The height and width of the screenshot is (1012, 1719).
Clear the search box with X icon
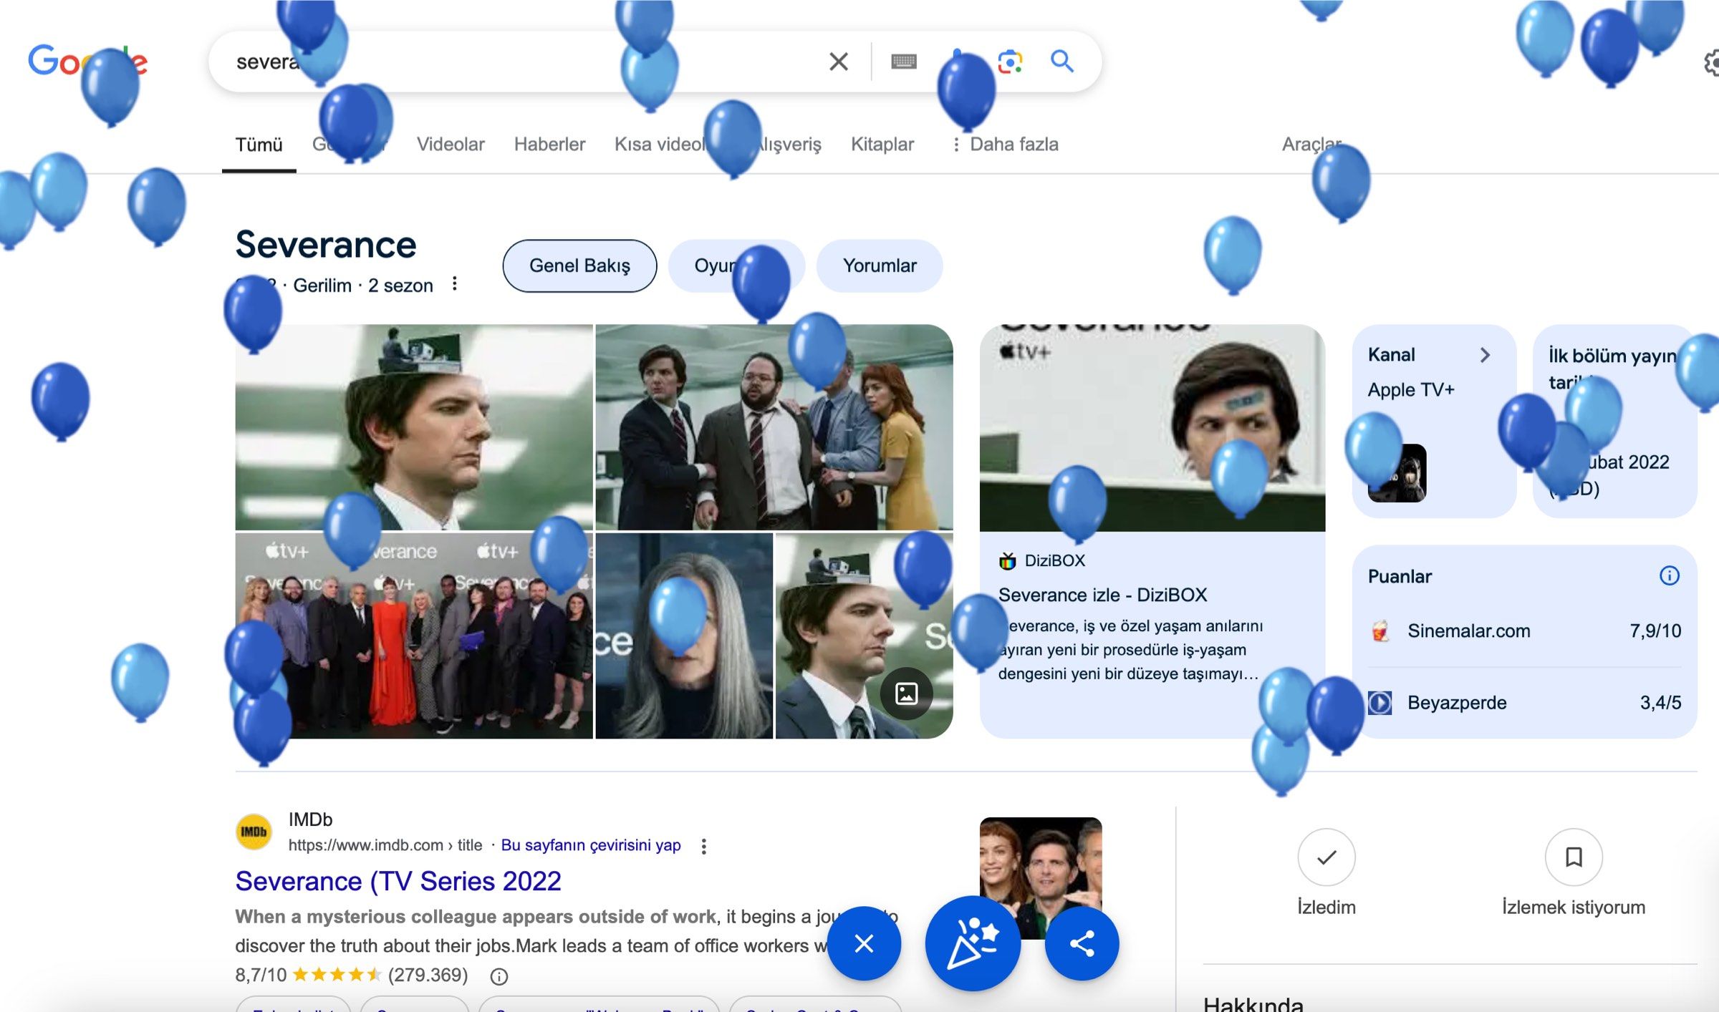838,62
